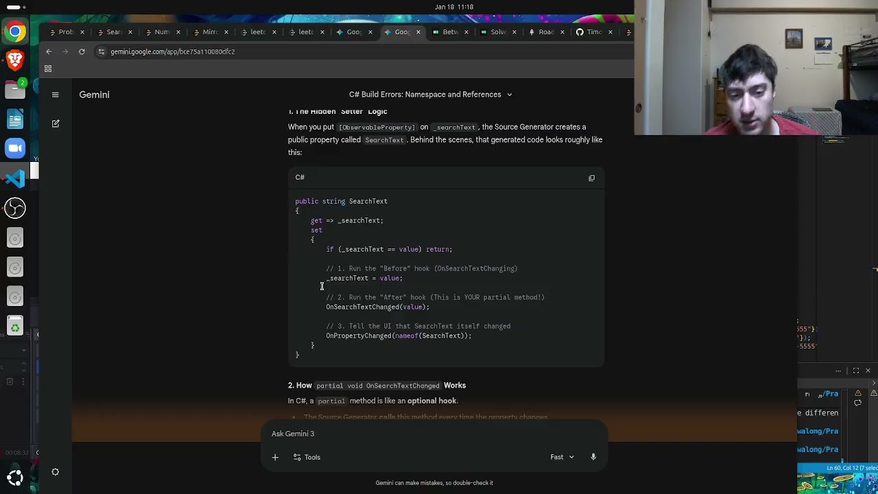This screenshot has width=878, height=494.
Task: Click 'Gemini can make mistakes' disclaimer text
Action: point(434,483)
